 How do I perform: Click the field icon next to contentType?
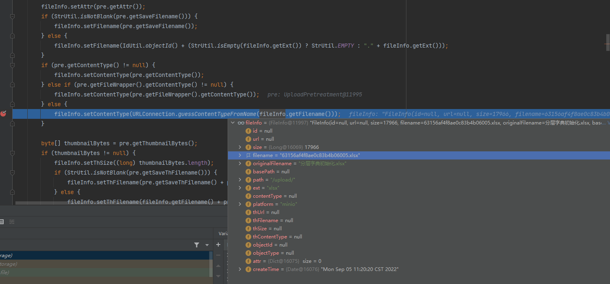click(248, 196)
